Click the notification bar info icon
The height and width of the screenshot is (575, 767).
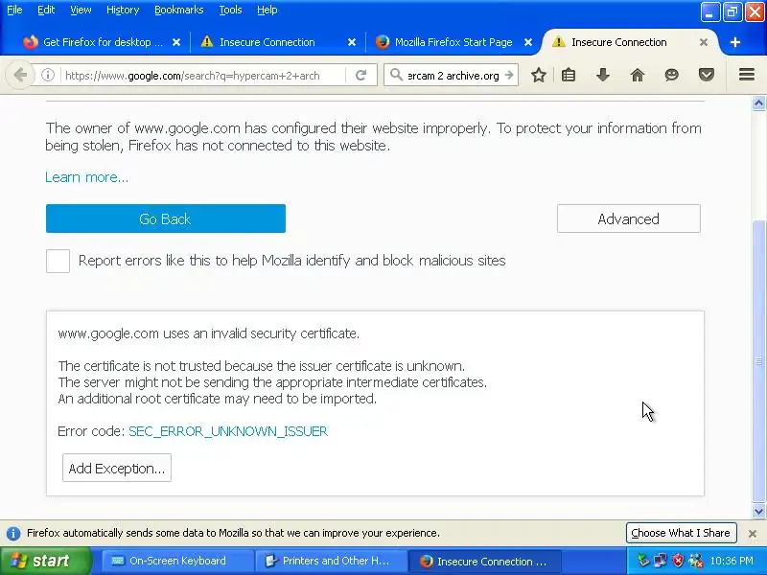click(x=13, y=534)
